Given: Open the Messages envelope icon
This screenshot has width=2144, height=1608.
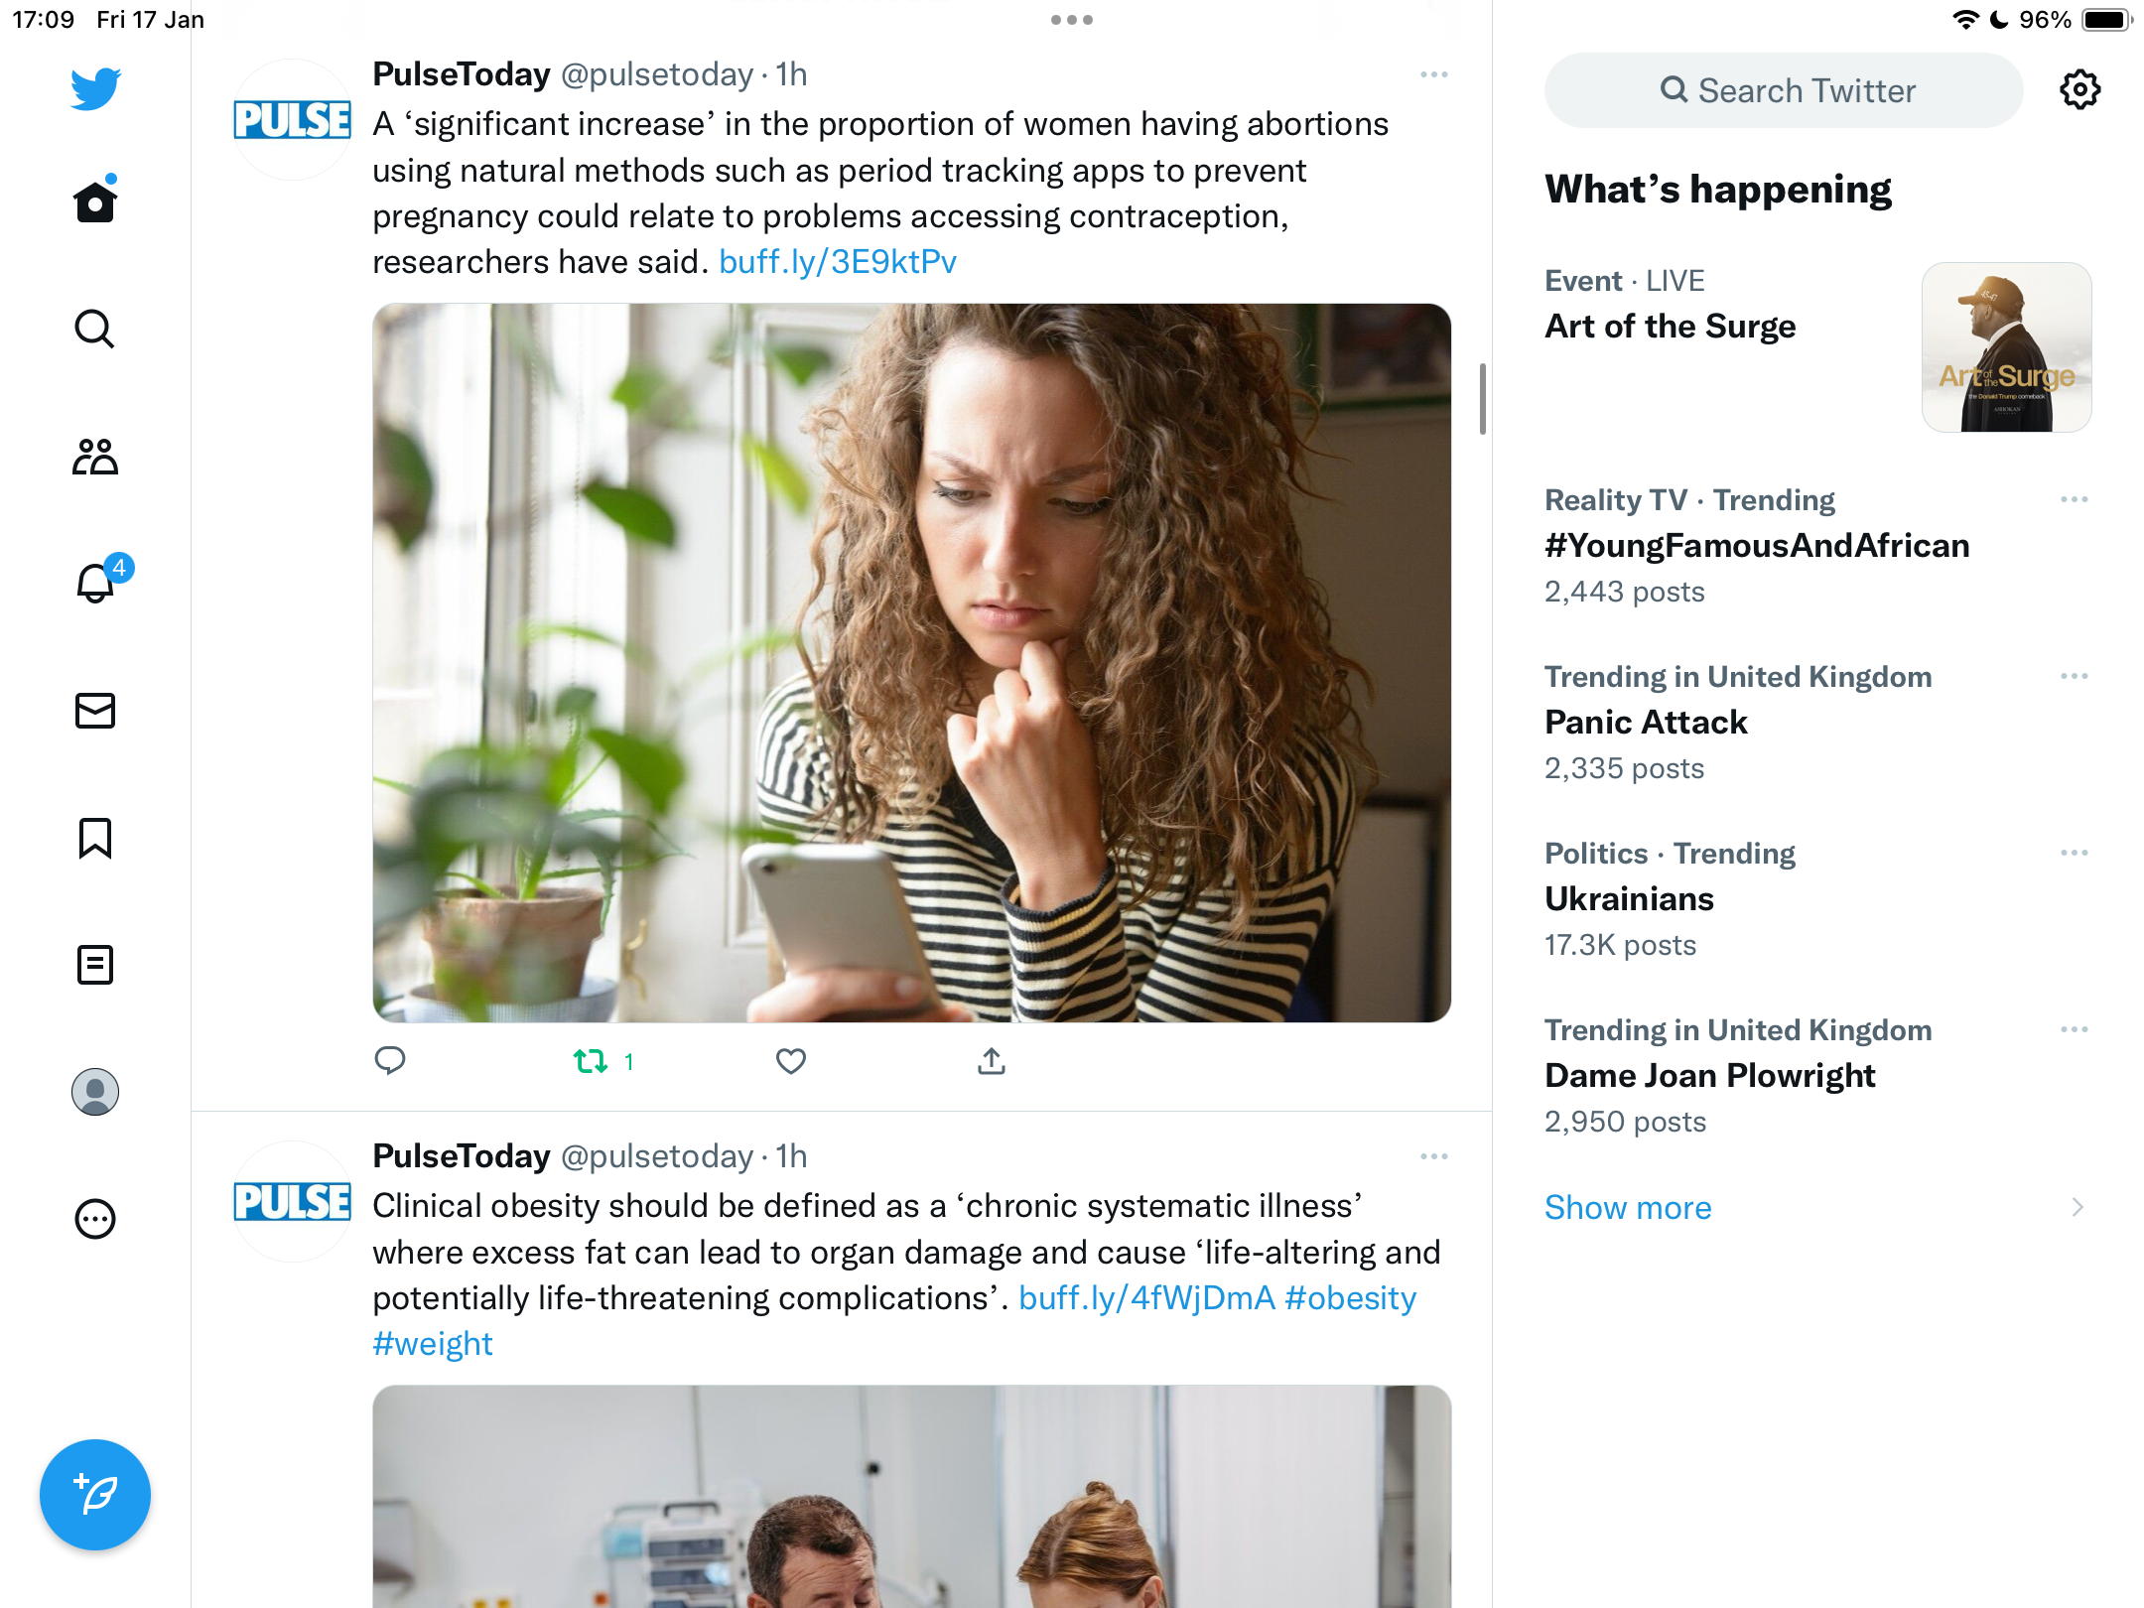Looking at the screenshot, I should pyautogui.click(x=95, y=711).
